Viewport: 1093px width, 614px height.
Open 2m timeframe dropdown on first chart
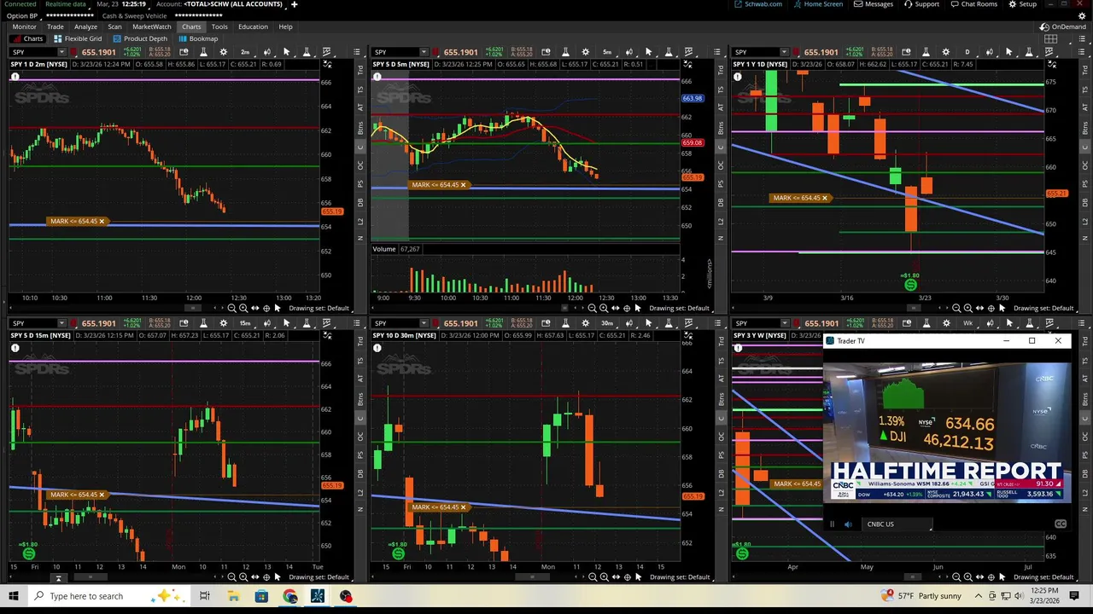[x=245, y=52]
